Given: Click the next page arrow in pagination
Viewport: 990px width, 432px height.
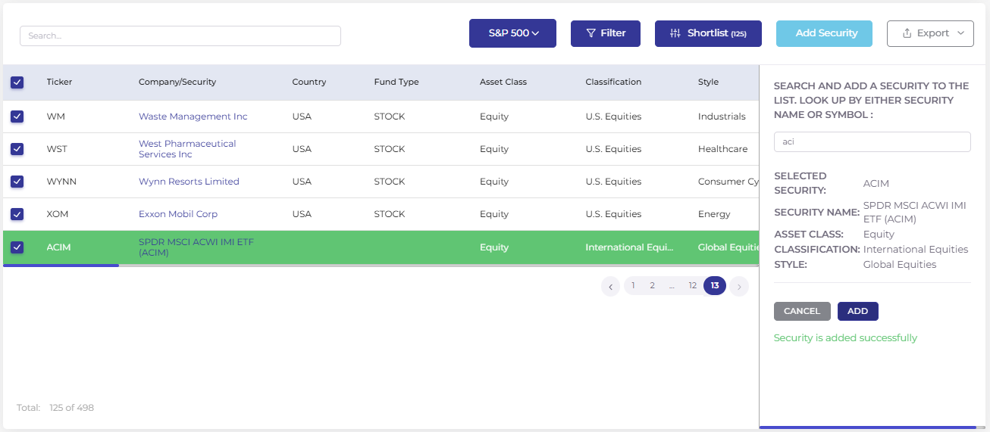Looking at the screenshot, I should click(x=739, y=286).
